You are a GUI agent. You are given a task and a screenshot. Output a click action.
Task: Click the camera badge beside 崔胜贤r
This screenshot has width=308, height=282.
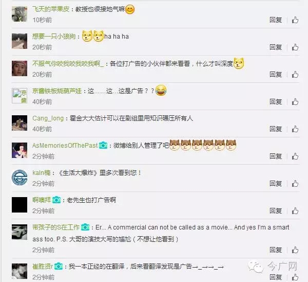pos(59,266)
